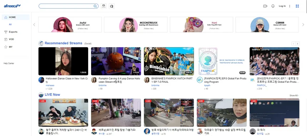Click streamer avatar under Thailand travel live stream

tap(147, 131)
